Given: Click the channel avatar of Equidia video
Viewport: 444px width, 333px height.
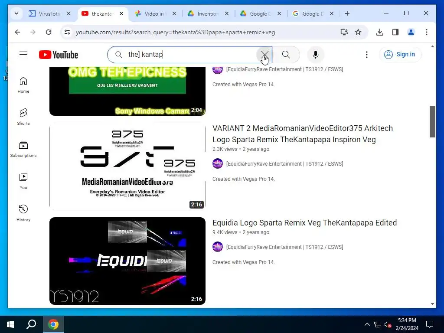Looking at the screenshot, I should tap(218, 247).
